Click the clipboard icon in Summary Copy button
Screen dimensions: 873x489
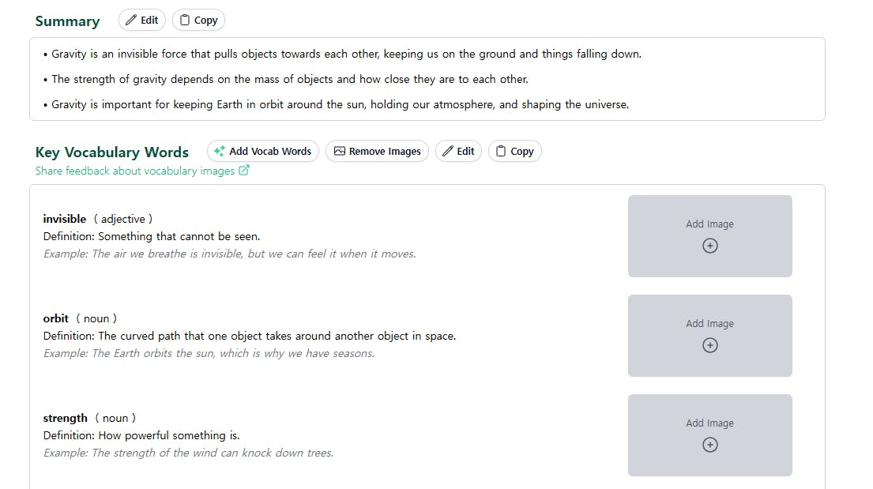pyautogui.click(x=185, y=21)
